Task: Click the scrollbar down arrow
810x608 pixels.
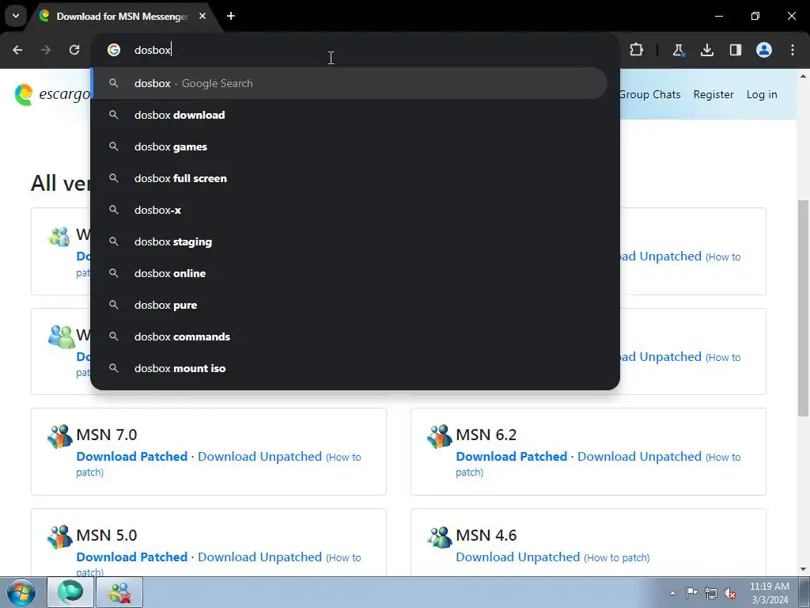Action: [803, 569]
